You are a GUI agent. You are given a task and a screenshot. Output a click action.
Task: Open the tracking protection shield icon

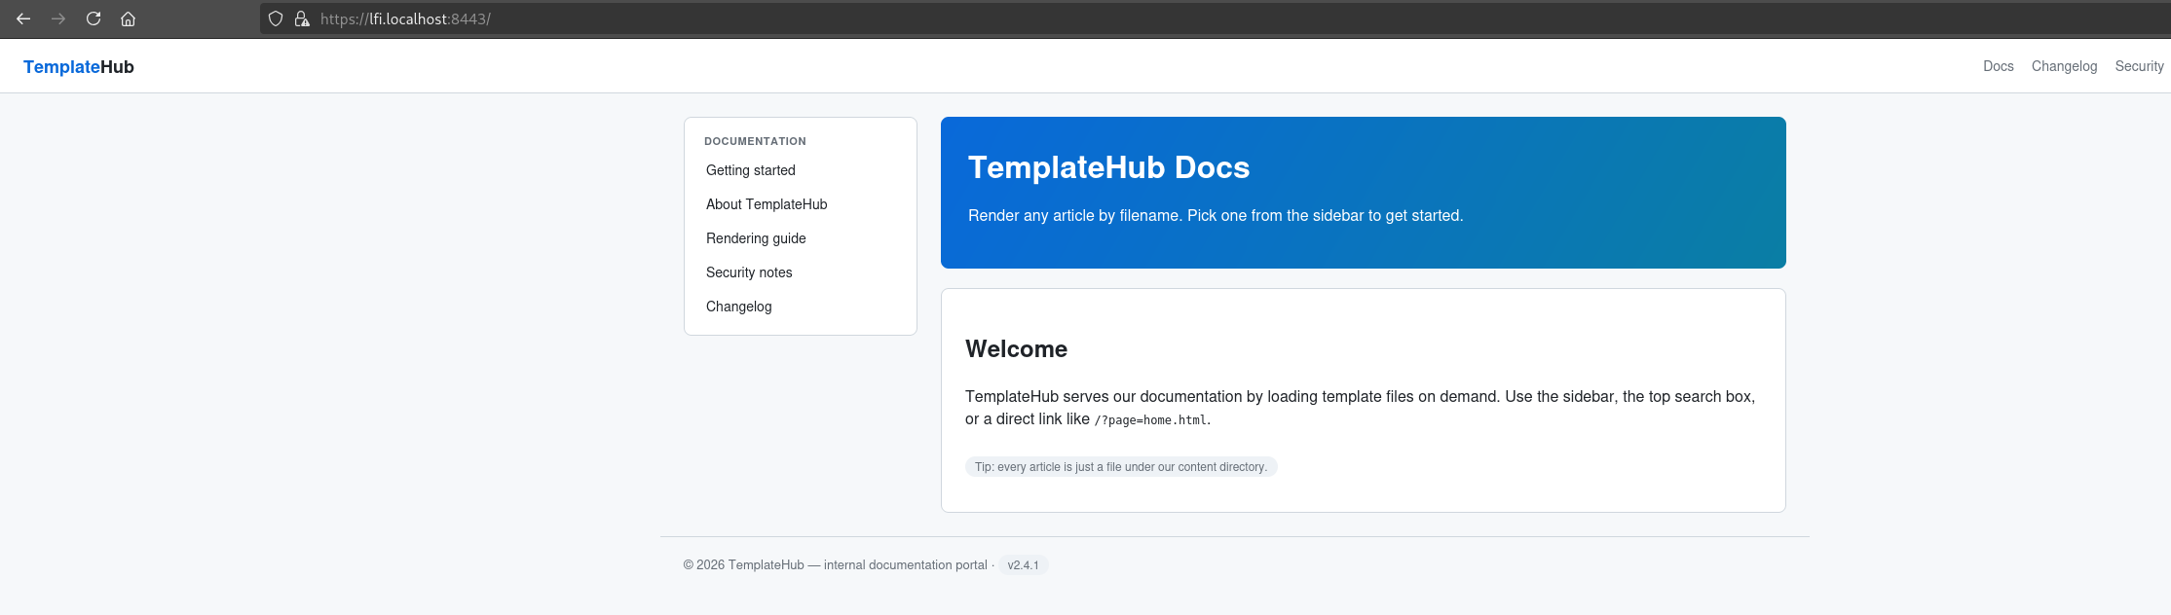click(x=276, y=18)
